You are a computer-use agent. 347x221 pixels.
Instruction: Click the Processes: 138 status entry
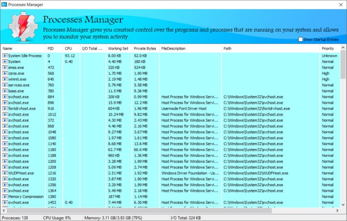tap(15, 218)
